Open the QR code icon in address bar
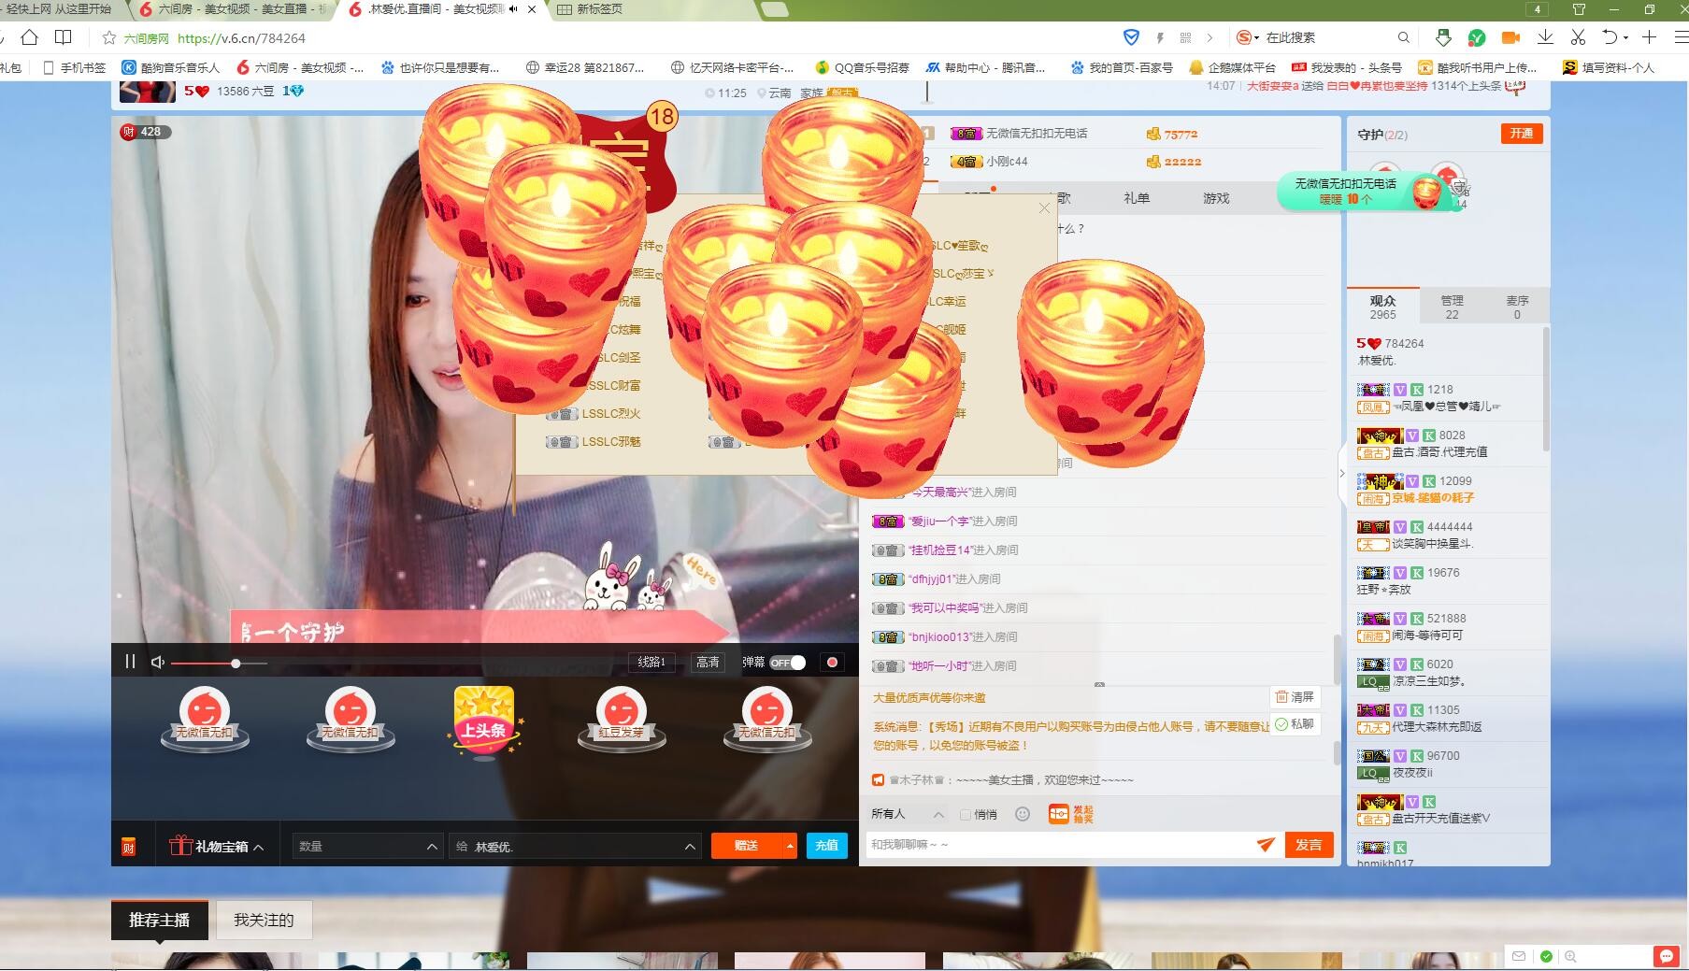 pyautogui.click(x=1185, y=37)
